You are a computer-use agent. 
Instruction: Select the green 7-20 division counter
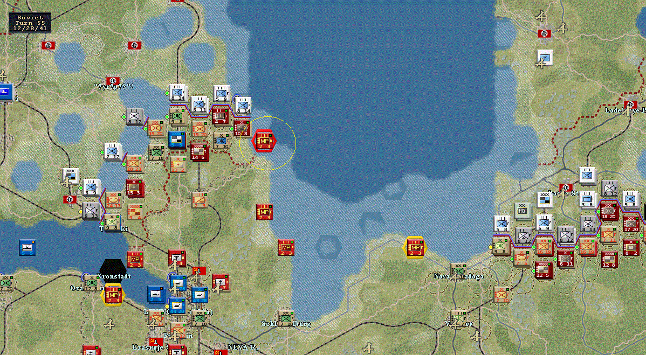coord(6,283)
